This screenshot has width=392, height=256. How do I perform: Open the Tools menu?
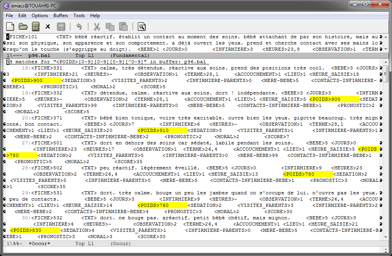[x=79, y=16]
